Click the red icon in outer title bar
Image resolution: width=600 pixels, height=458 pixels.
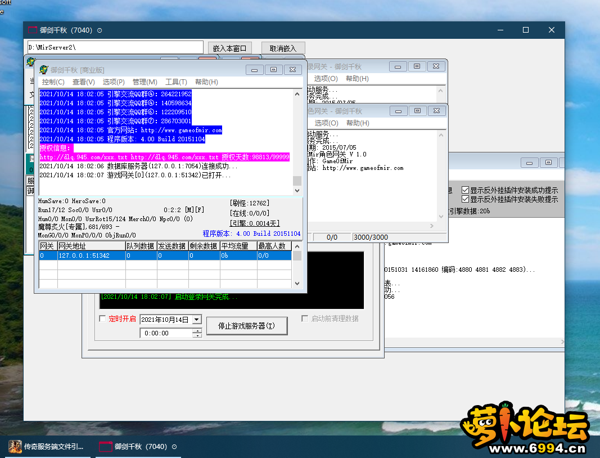click(33, 30)
